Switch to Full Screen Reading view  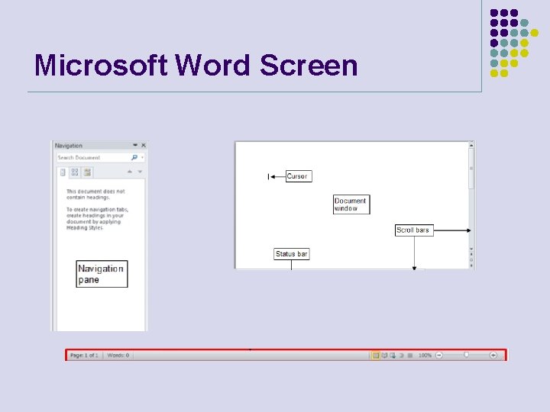384,356
